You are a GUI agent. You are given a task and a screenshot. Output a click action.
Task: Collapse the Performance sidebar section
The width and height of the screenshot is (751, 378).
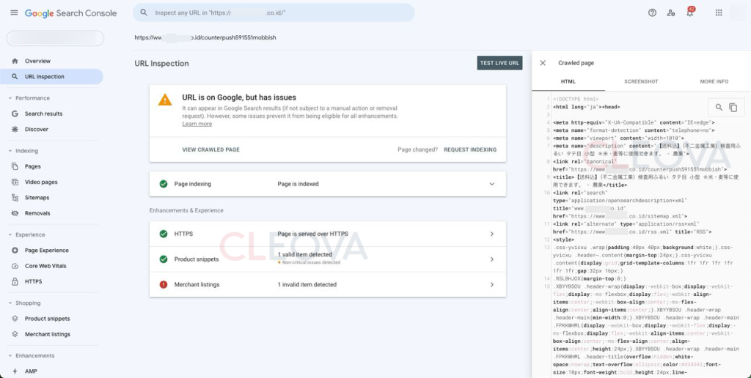pos(10,98)
